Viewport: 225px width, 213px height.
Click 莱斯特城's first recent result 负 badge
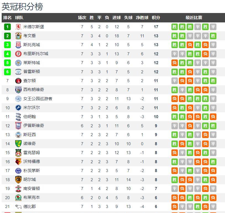174,63
